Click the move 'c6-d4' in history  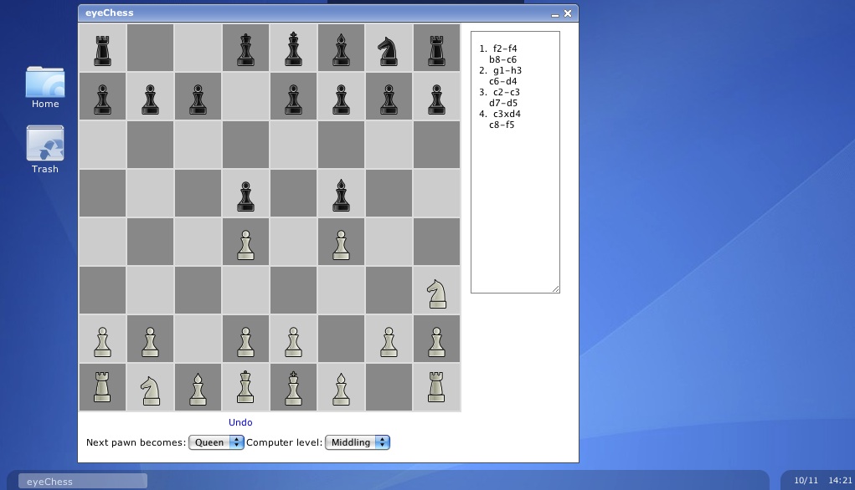(x=502, y=81)
